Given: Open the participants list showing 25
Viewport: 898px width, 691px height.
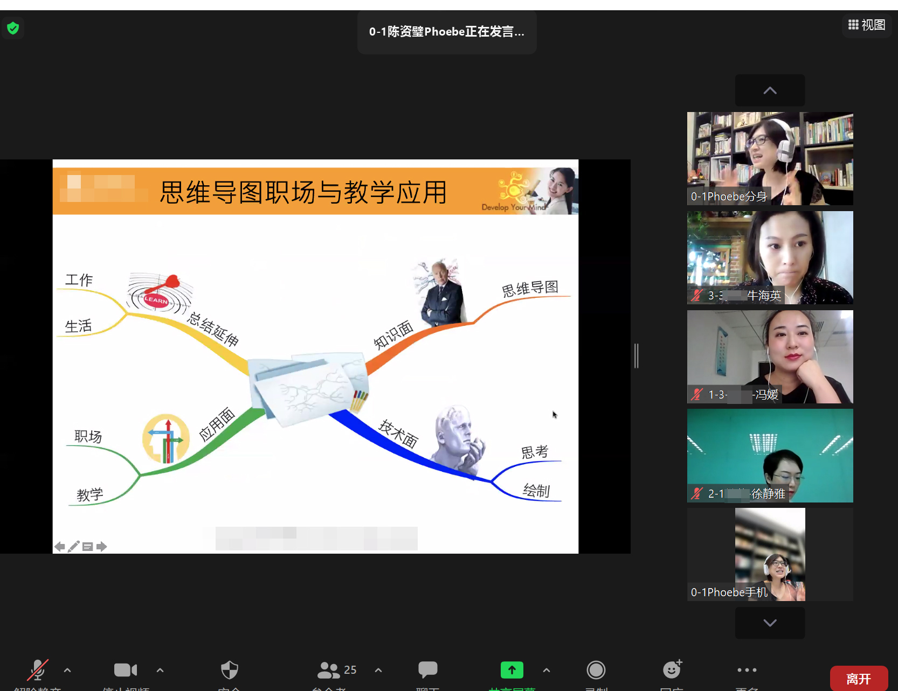Looking at the screenshot, I should click(x=336, y=671).
